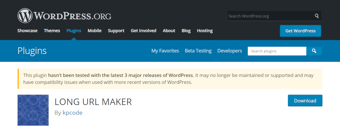The height and width of the screenshot is (127, 340).
Task: Open the Themes menu item
Action: 52,31
